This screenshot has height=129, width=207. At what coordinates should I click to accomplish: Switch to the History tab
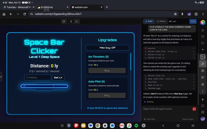tap(161, 21)
